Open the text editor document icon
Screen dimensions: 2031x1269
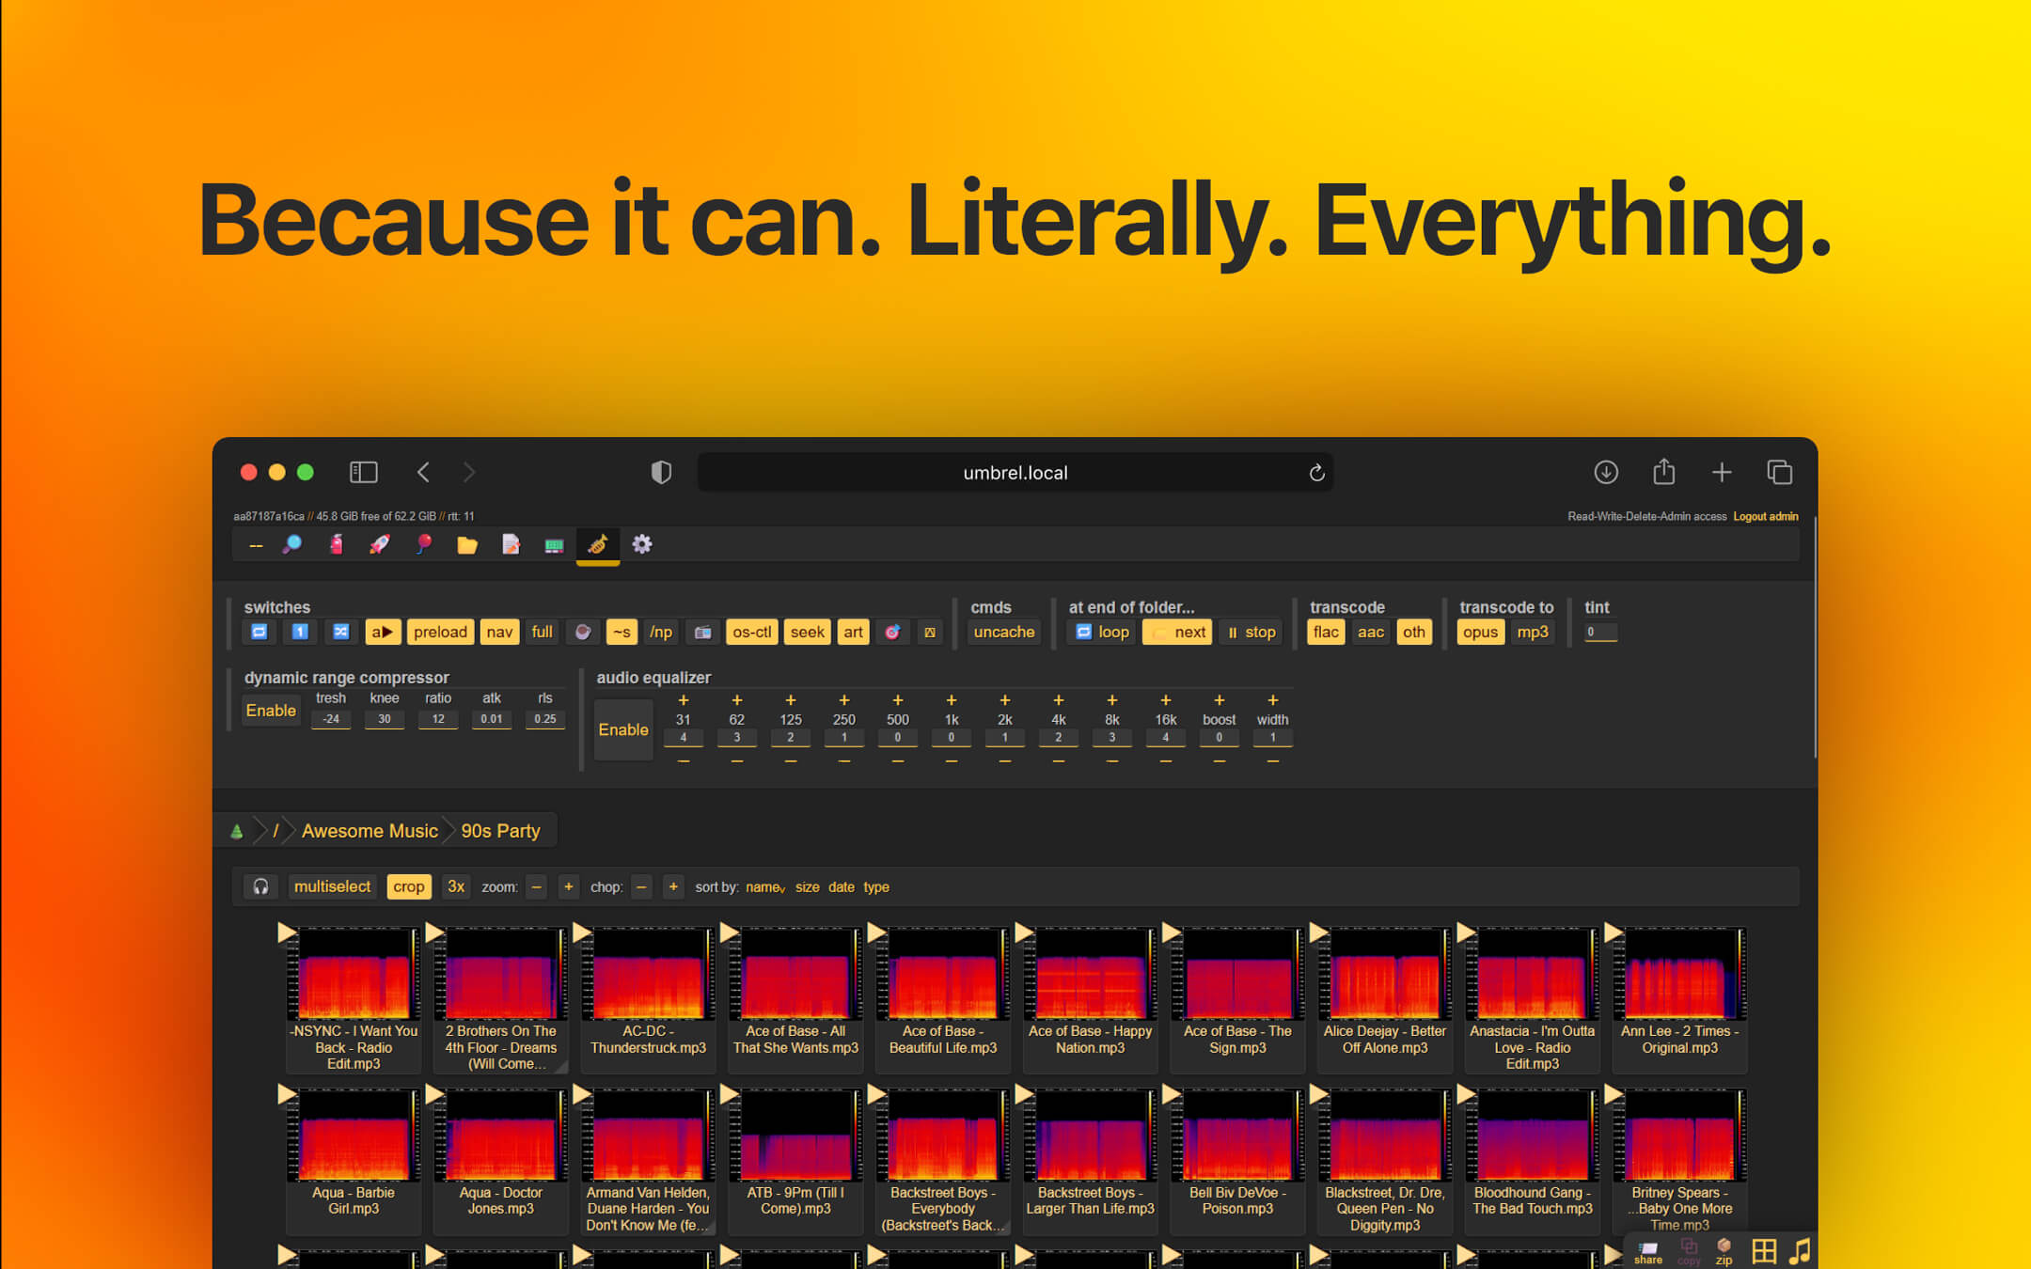click(x=511, y=543)
